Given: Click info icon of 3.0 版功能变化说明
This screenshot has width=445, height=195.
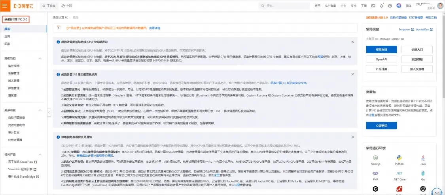Looking at the screenshot, I should point(58,74).
